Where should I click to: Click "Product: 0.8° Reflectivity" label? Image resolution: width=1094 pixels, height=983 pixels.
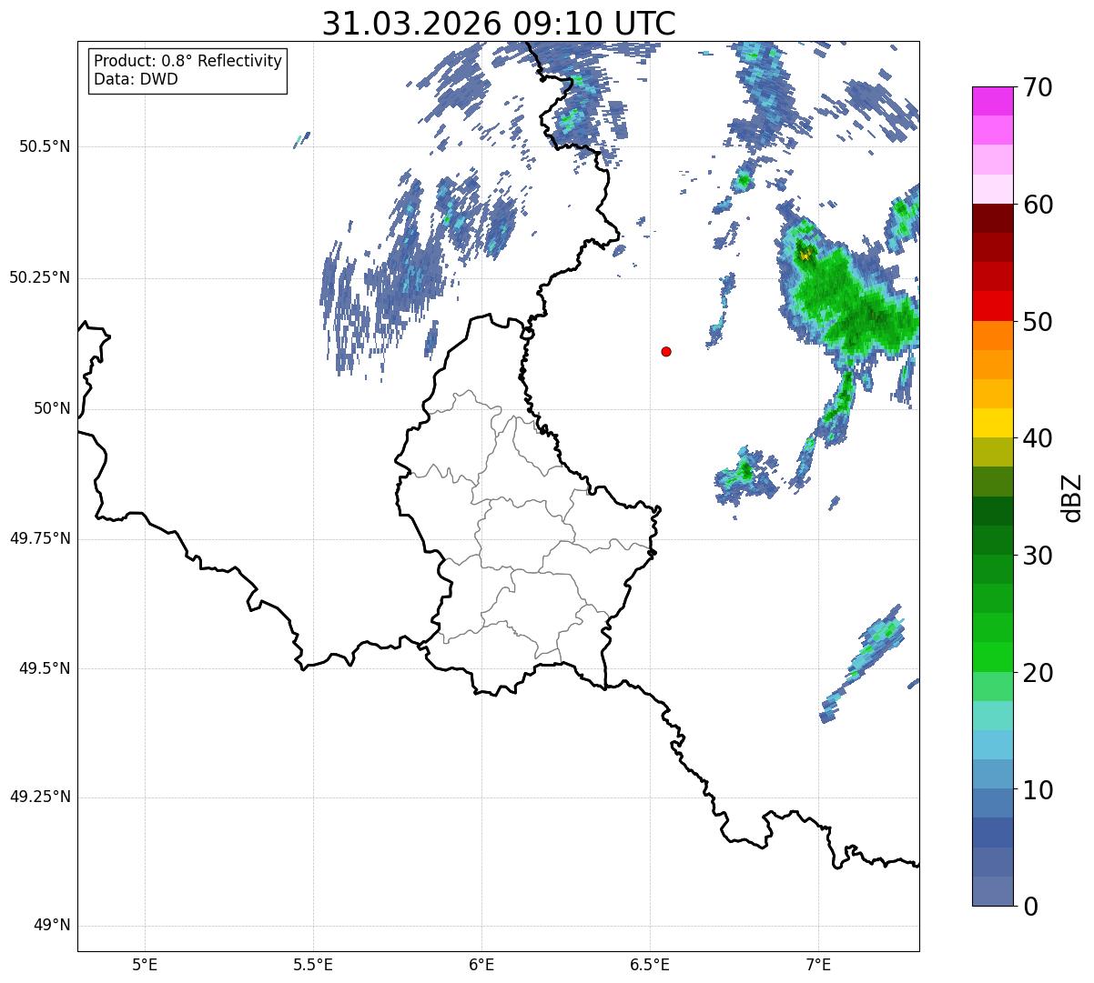pos(188,61)
